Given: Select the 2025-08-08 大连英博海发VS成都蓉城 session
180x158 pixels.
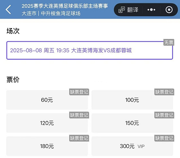Looking at the screenshot, I should click(x=89, y=50).
